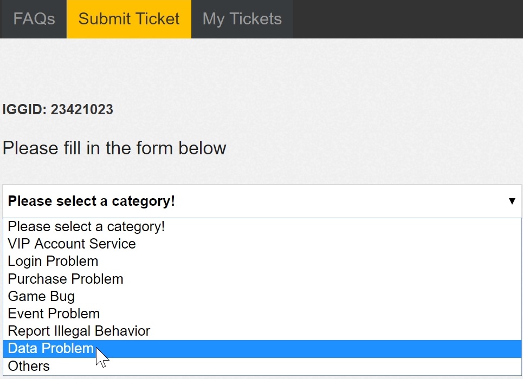The image size is (523, 379).
Task: Pick Report Illegal Behavior option
Action: (262, 331)
